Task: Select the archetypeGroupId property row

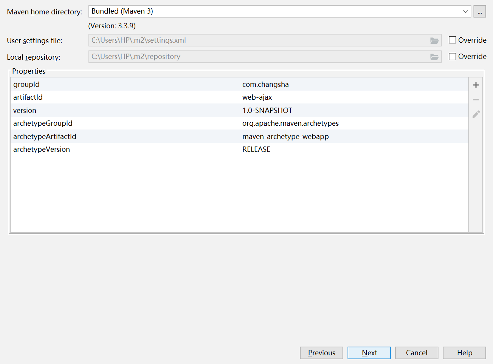Action: click(x=239, y=123)
